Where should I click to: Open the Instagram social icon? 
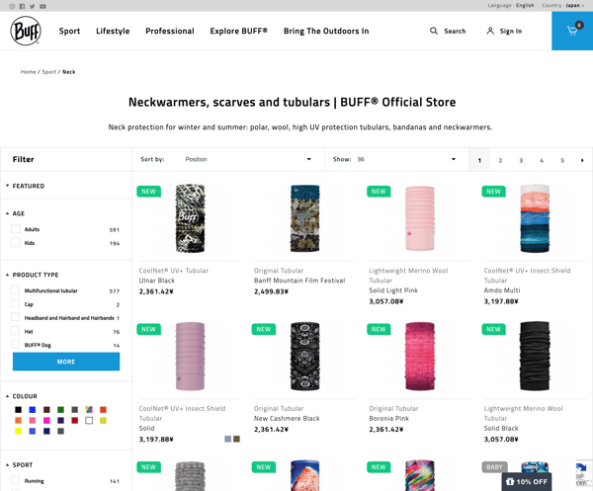pos(12,6)
